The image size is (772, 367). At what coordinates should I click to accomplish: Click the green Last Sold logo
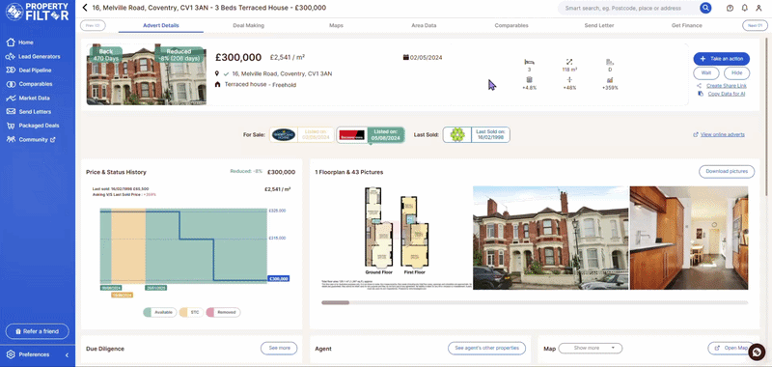(457, 134)
